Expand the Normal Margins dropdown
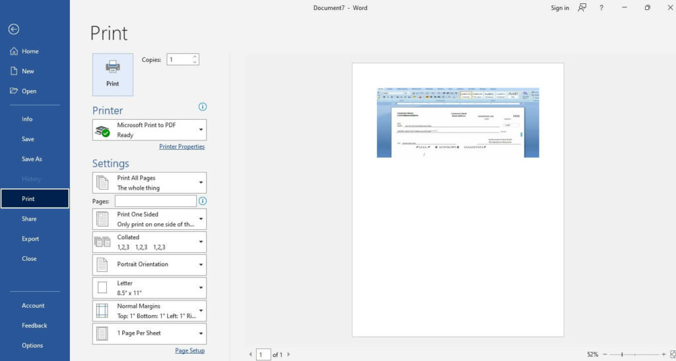Viewport: 676px width, 361px height. 149,311
